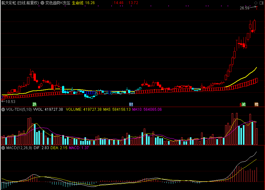Toggle the side panel icon at top right
Screen dimensions: 265x190
pos(262,3)
